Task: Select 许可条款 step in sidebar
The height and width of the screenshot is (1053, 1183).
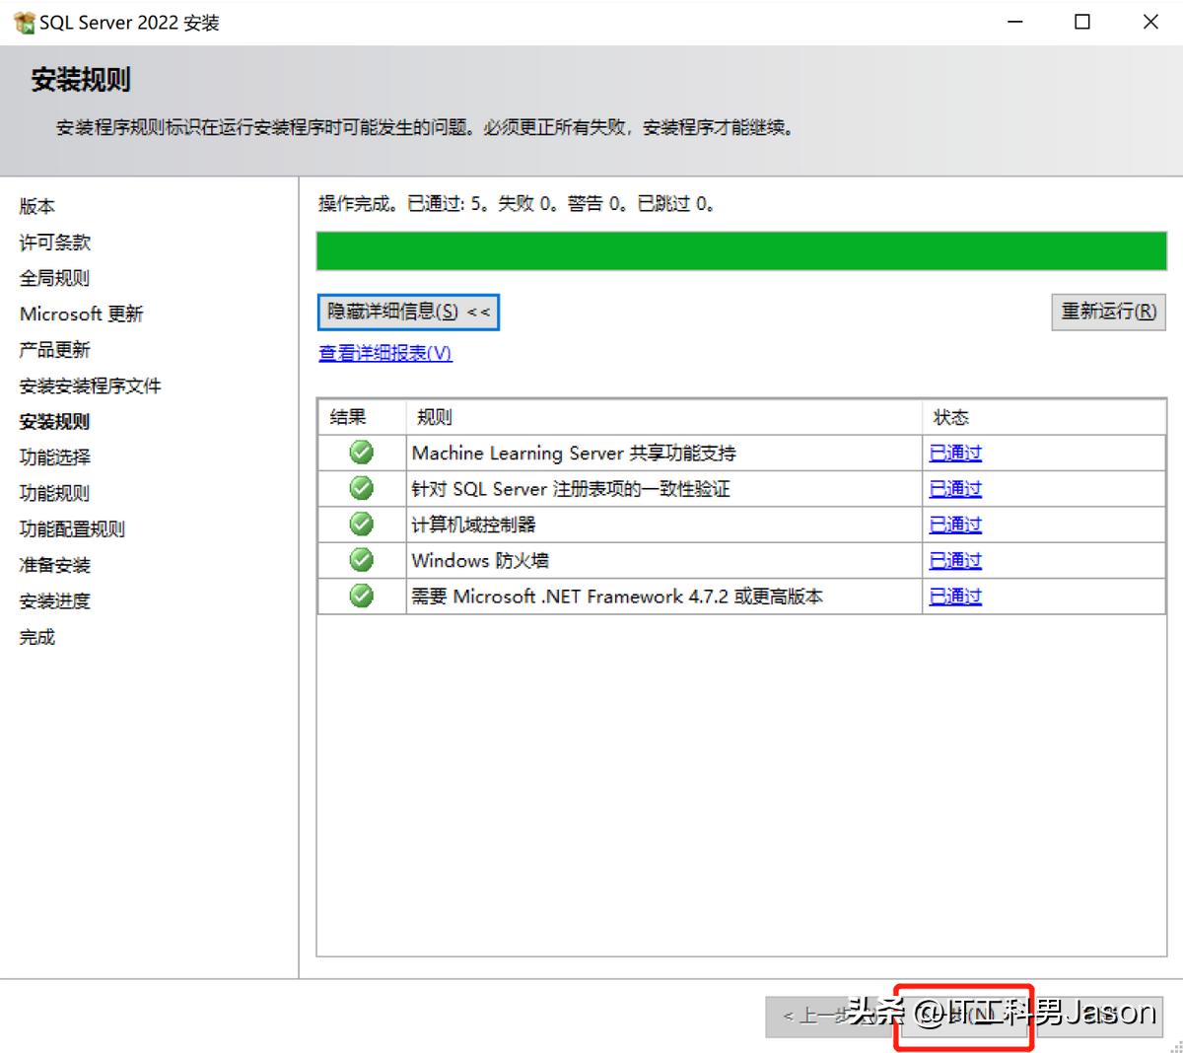Action: 53,242
